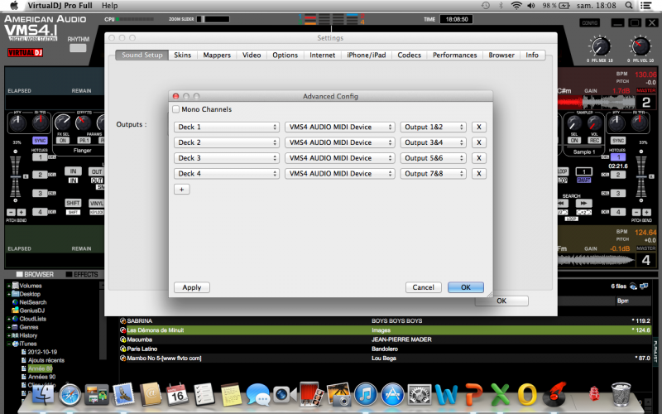Open the Codecs settings tab

click(x=409, y=55)
